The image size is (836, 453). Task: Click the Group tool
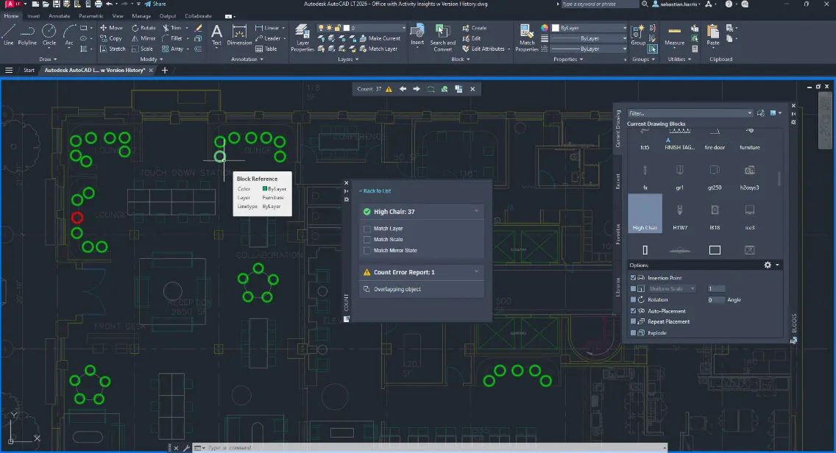pos(637,35)
